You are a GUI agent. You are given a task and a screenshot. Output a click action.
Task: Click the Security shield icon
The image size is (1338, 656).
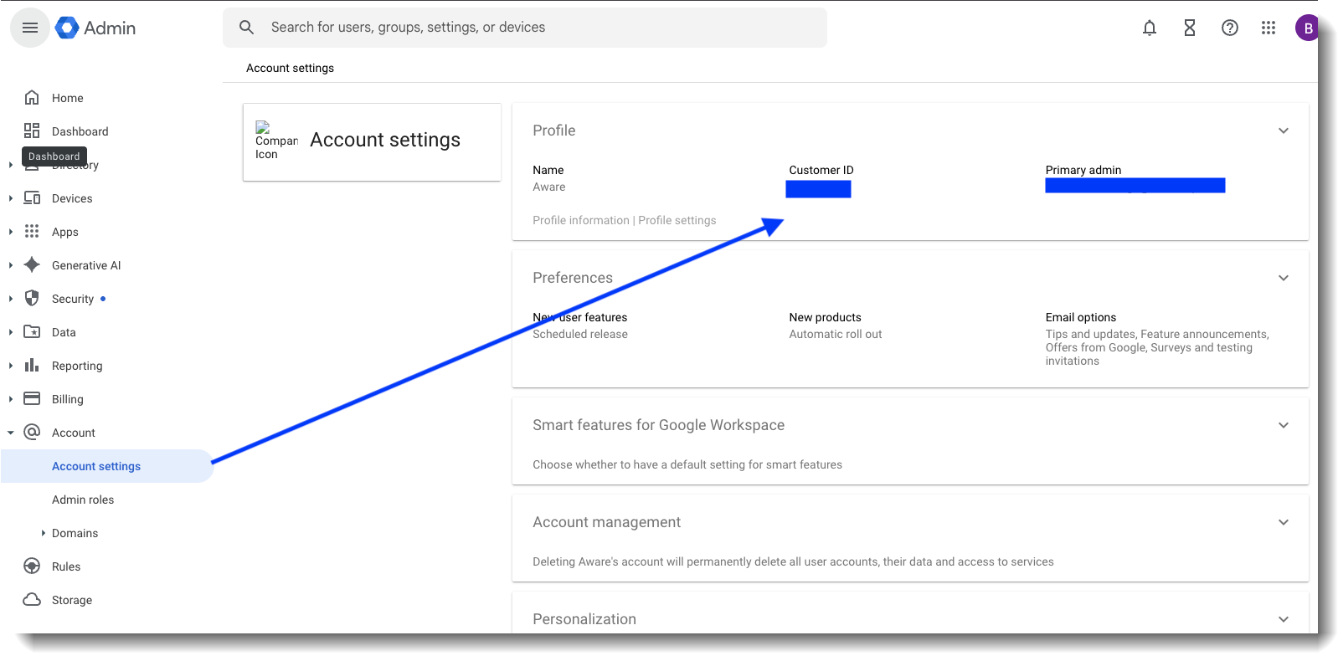point(32,299)
